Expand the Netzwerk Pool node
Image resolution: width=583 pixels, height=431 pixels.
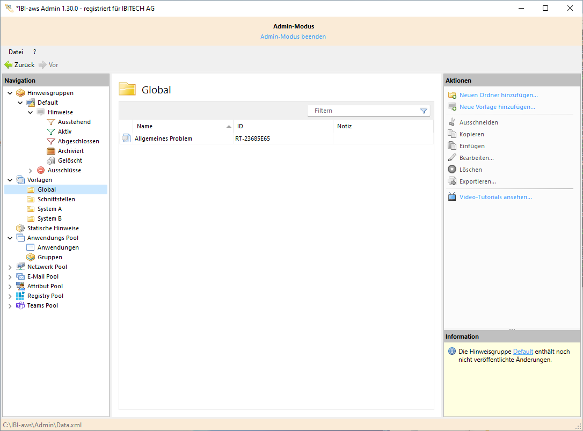click(10, 267)
